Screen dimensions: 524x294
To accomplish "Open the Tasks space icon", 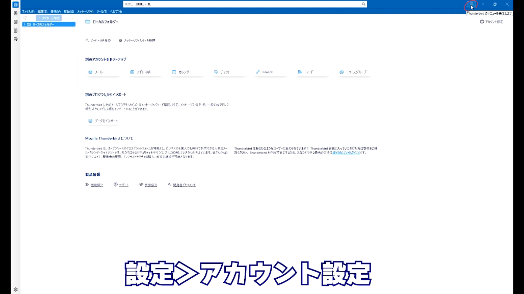I will (16, 30).
